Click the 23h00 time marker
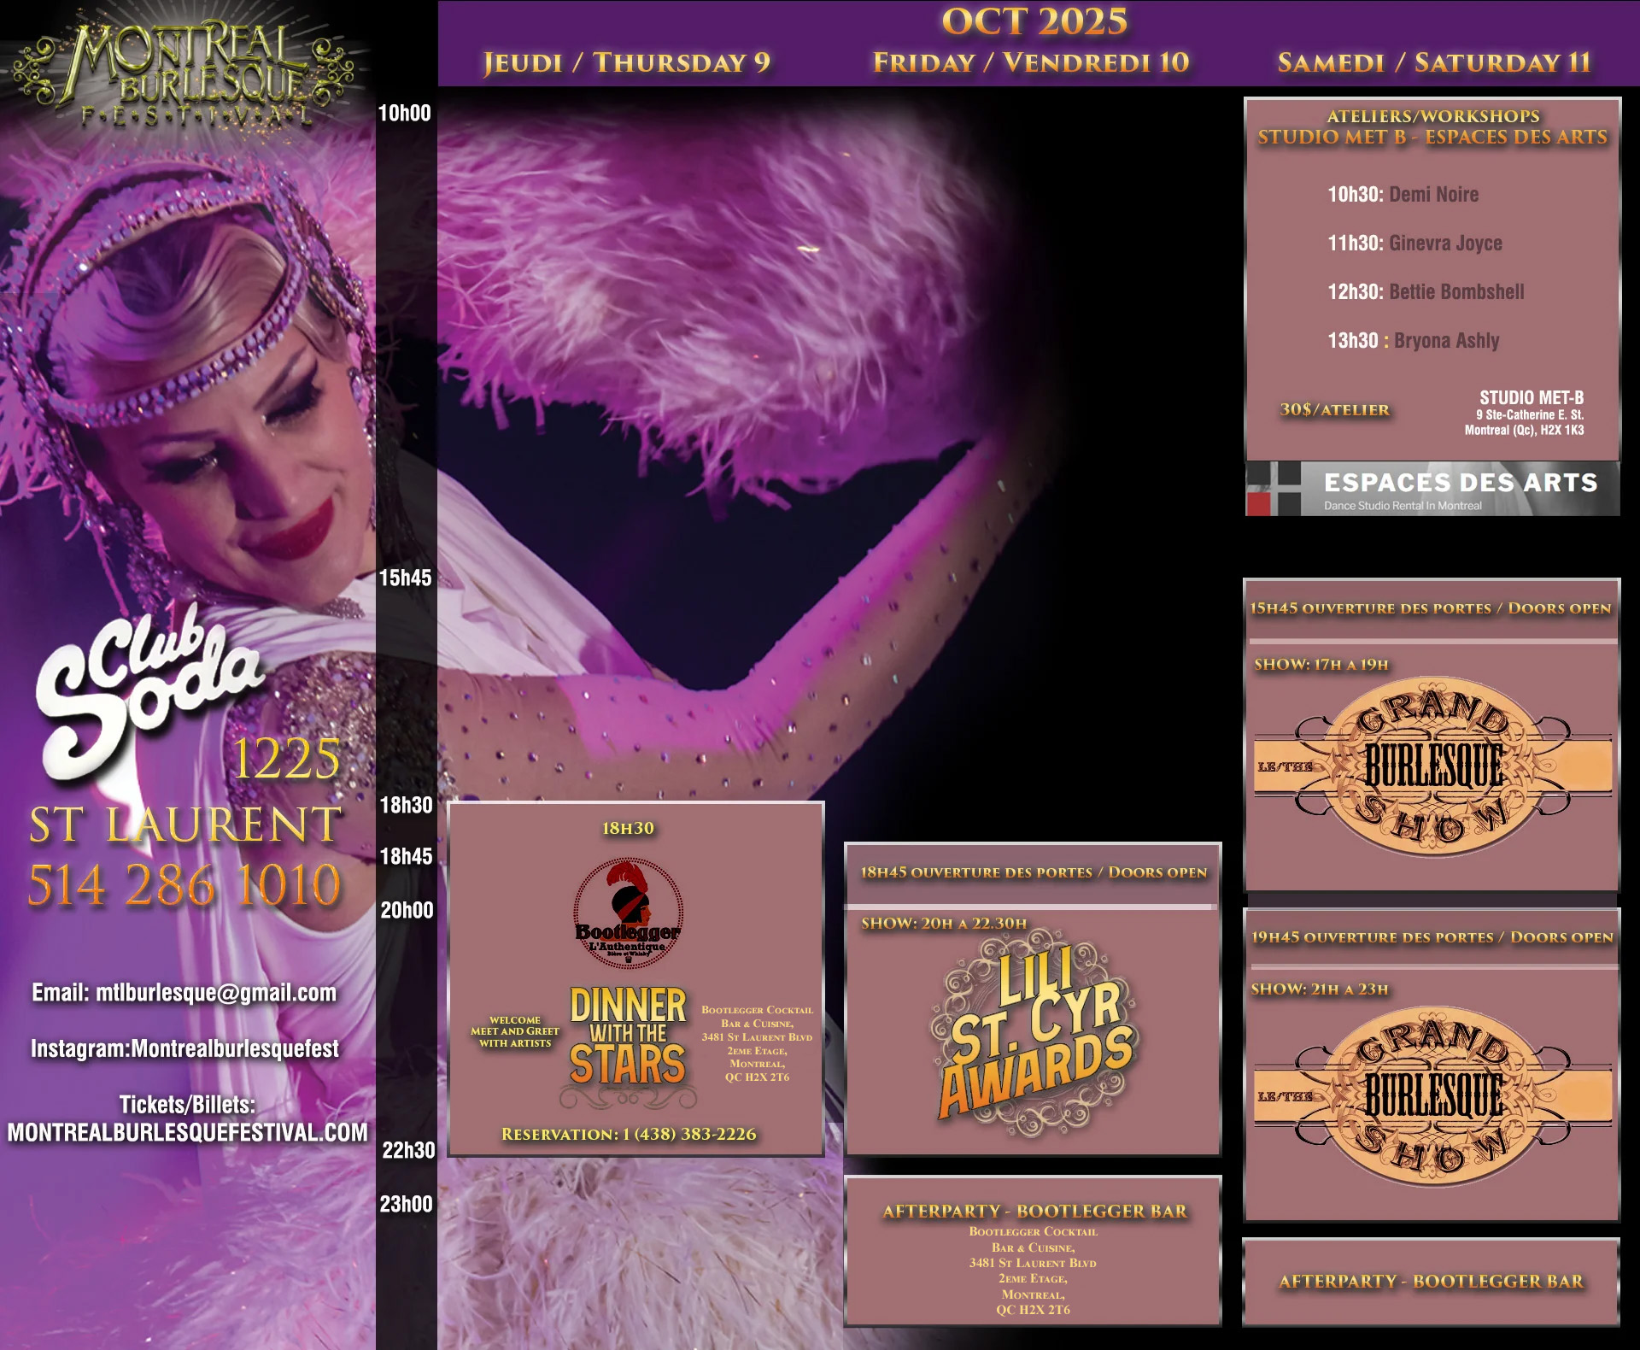1640x1350 pixels. (x=407, y=1205)
